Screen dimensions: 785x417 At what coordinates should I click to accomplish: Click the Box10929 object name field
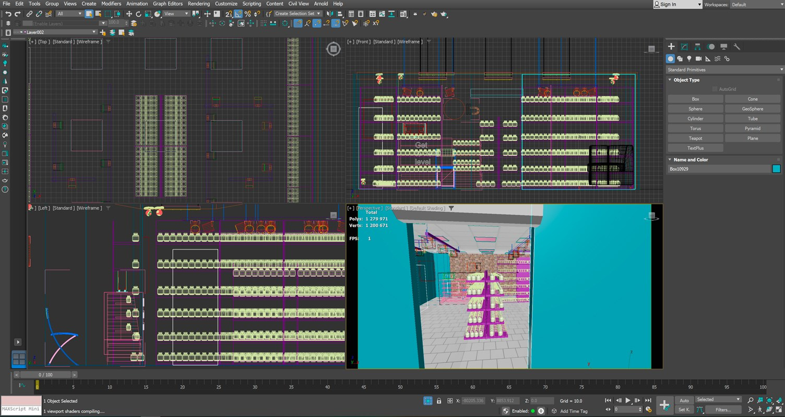tap(719, 169)
